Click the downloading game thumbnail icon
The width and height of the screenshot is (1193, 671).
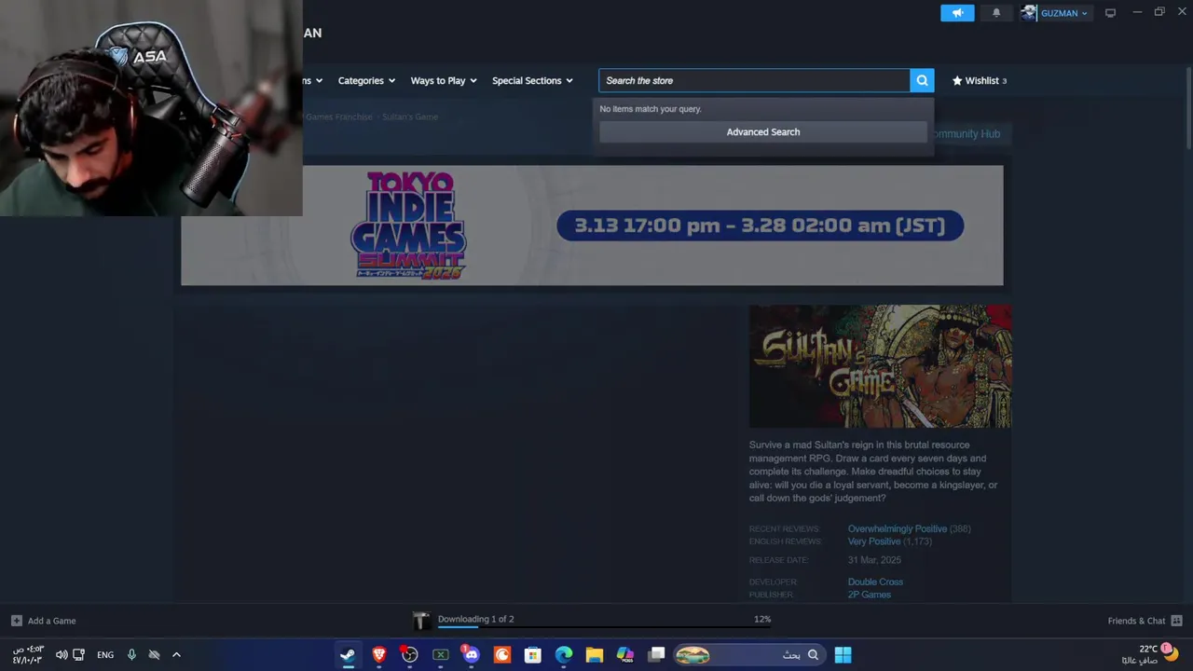click(x=421, y=621)
